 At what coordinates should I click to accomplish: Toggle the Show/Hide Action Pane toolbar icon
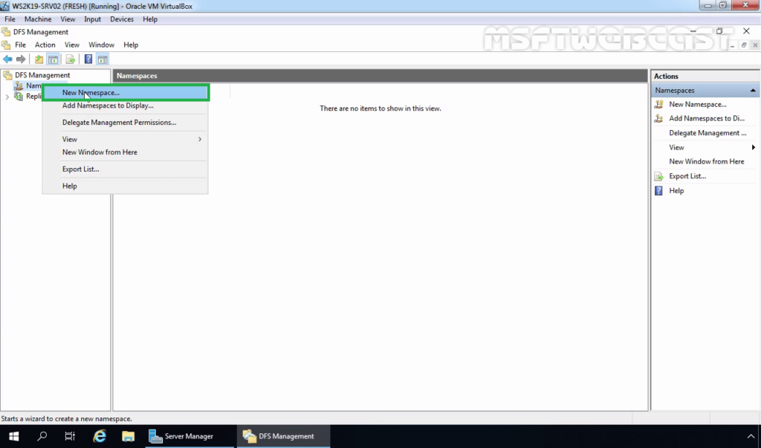pyautogui.click(x=103, y=59)
